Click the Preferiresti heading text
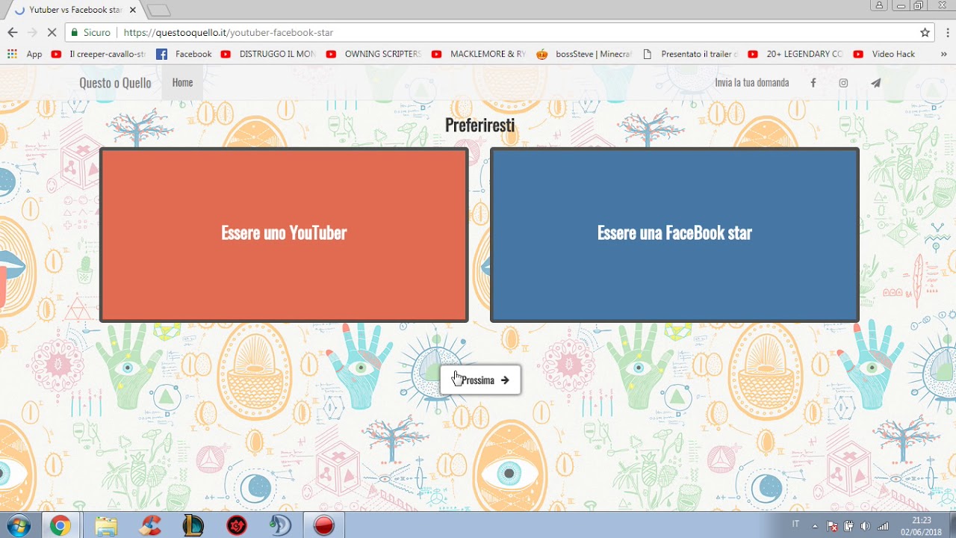Image resolution: width=956 pixels, height=538 pixels. click(480, 125)
